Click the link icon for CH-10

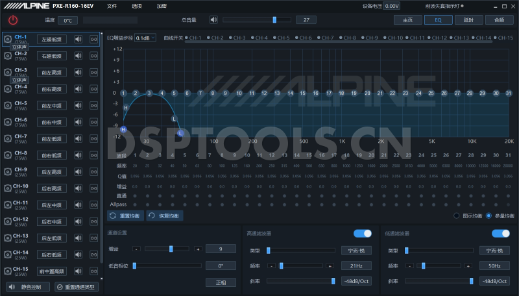(93, 188)
